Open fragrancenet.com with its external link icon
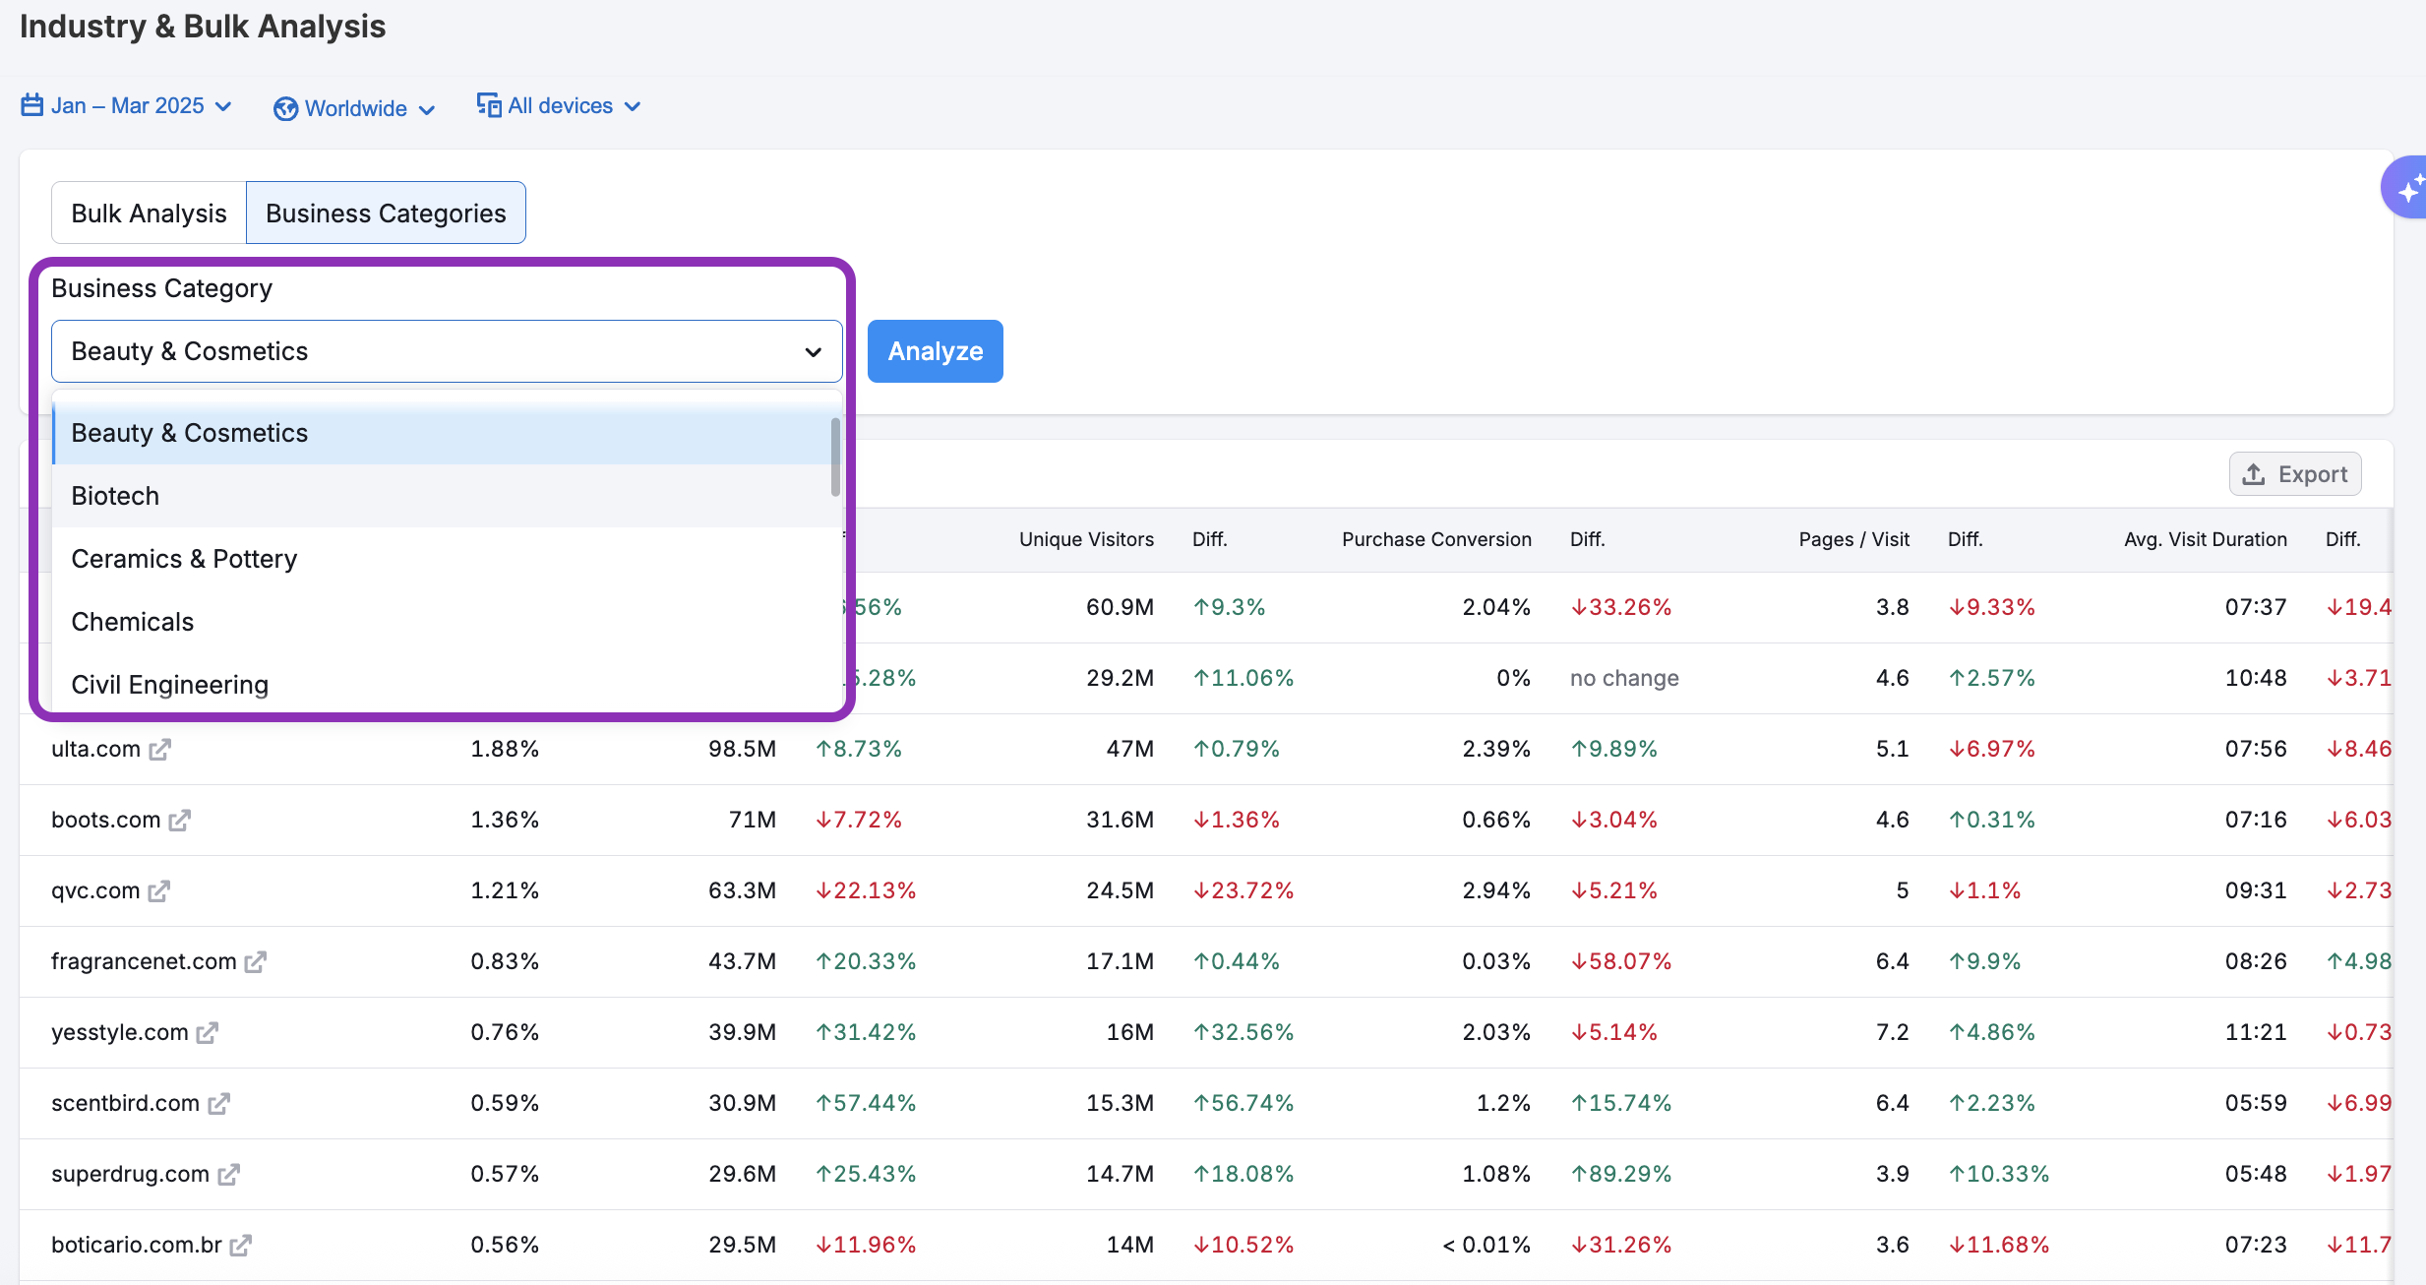The width and height of the screenshot is (2426, 1285). click(x=257, y=961)
